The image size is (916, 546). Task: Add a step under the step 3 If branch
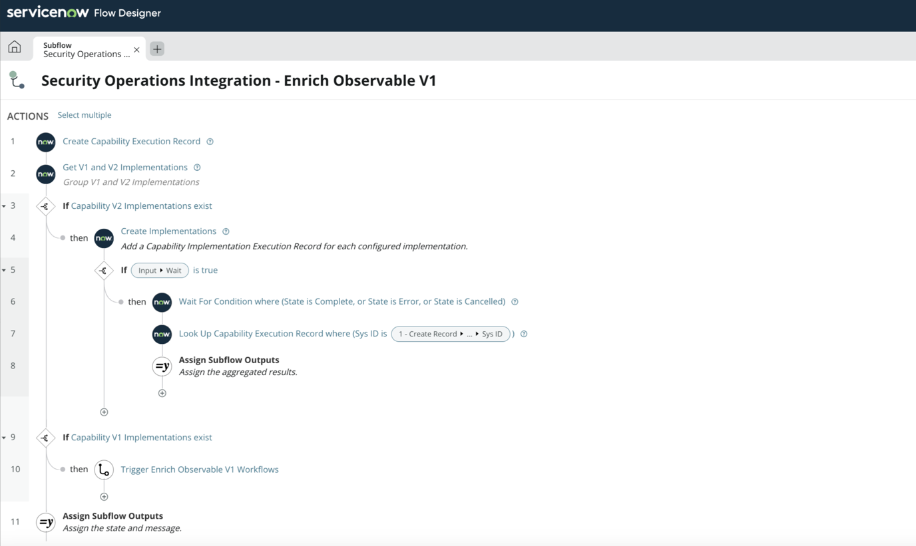(104, 412)
